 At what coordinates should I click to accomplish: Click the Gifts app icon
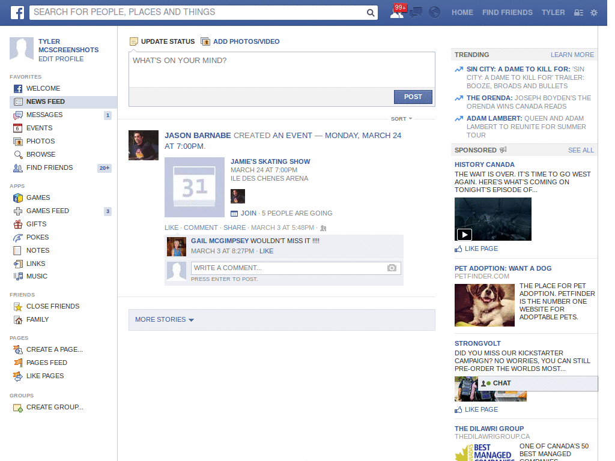point(17,224)
